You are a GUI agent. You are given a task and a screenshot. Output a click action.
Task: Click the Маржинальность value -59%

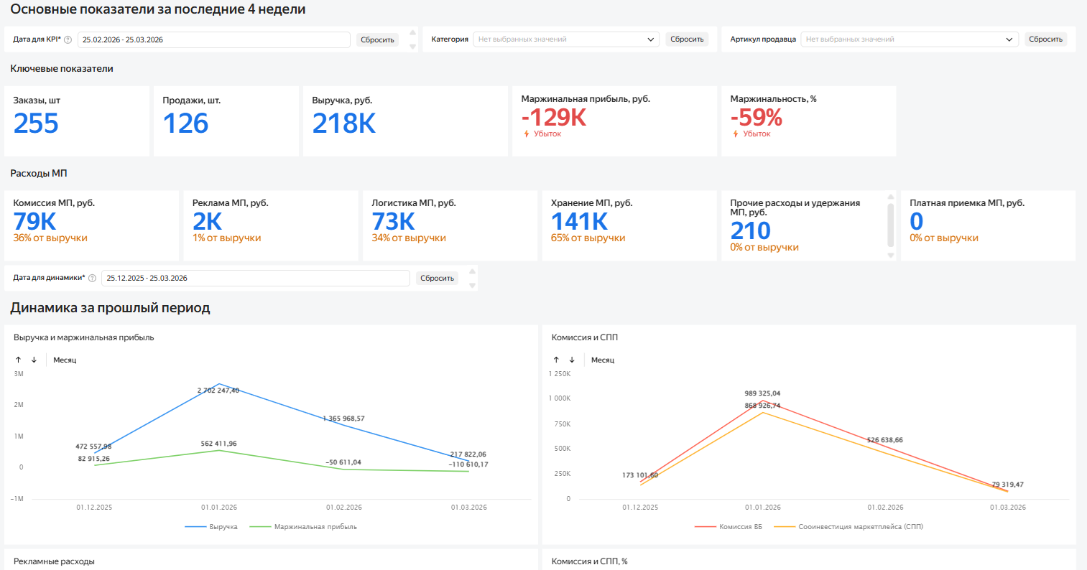pyautogui.click(x=757, y=117)
